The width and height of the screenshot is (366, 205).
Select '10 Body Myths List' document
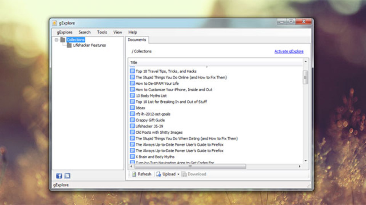click(x=151, y=96)
